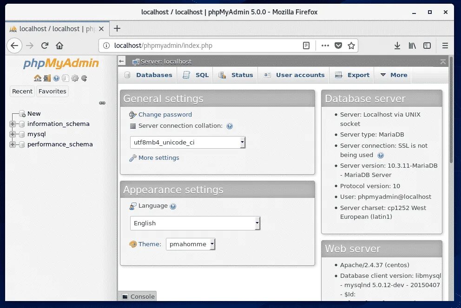Expand the mysql database node
The width and height of the screenshot is (461, 308).
[x=13, y=134]
